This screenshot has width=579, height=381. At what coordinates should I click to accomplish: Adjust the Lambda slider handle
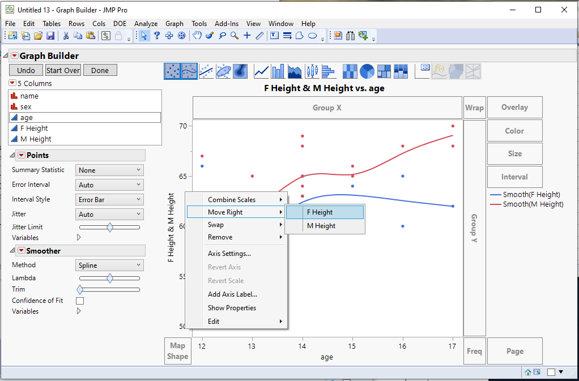[109, 278]
